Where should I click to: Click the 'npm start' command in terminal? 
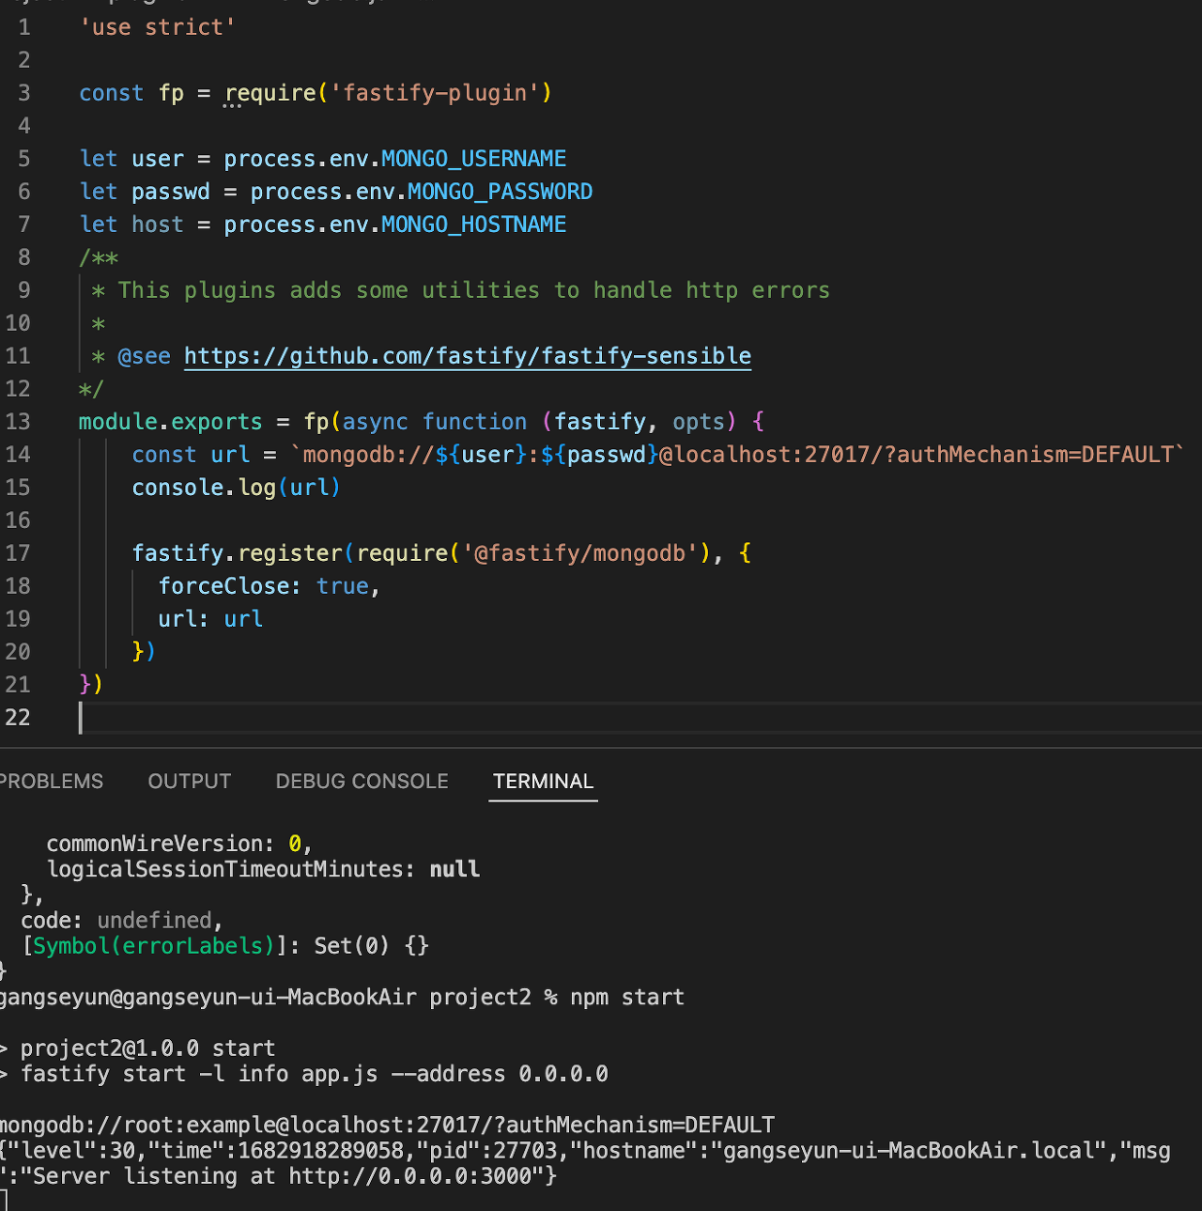(627, 998)
